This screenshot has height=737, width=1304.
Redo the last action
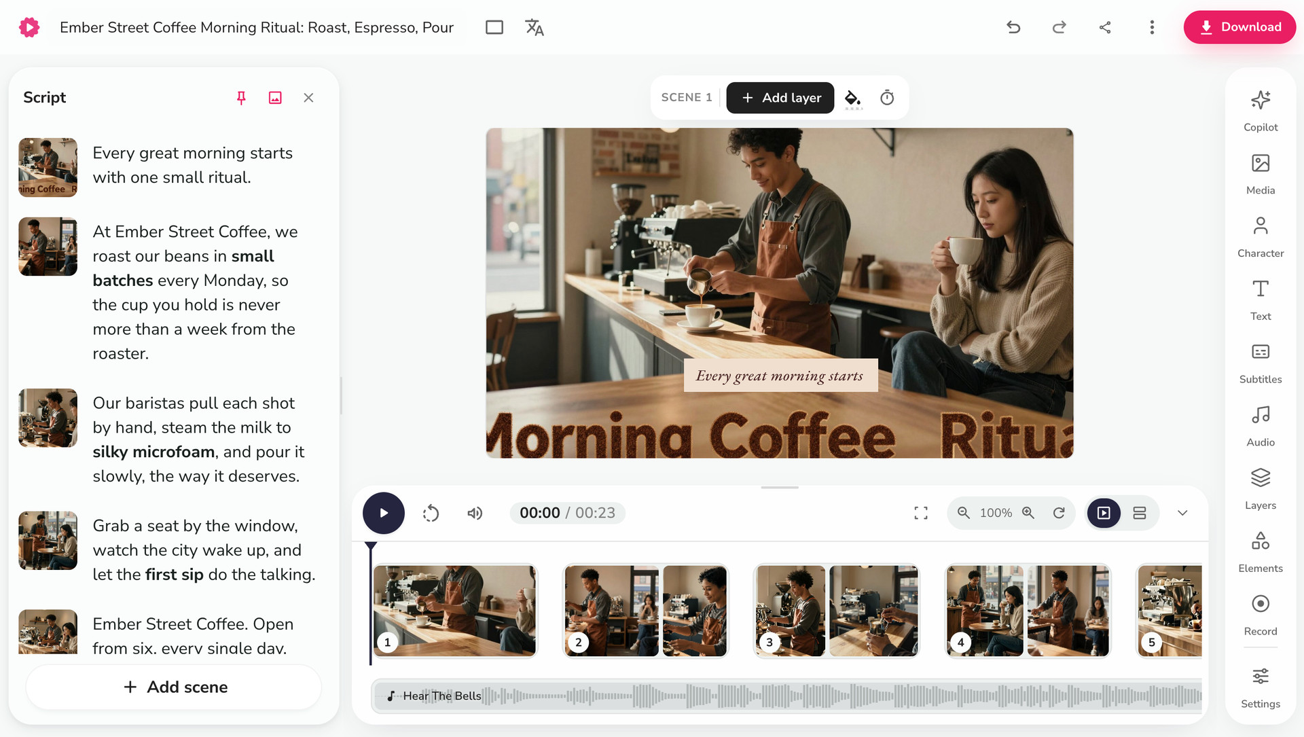click(1059, 27)
